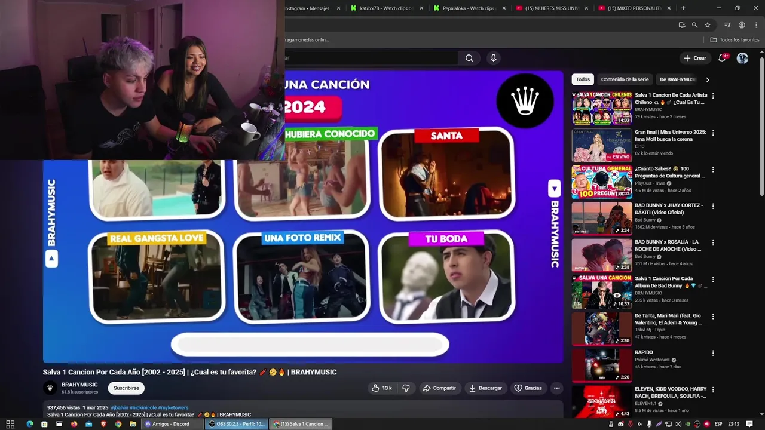Open the Amigos - Discord taskbar window

tap(172, 424)
